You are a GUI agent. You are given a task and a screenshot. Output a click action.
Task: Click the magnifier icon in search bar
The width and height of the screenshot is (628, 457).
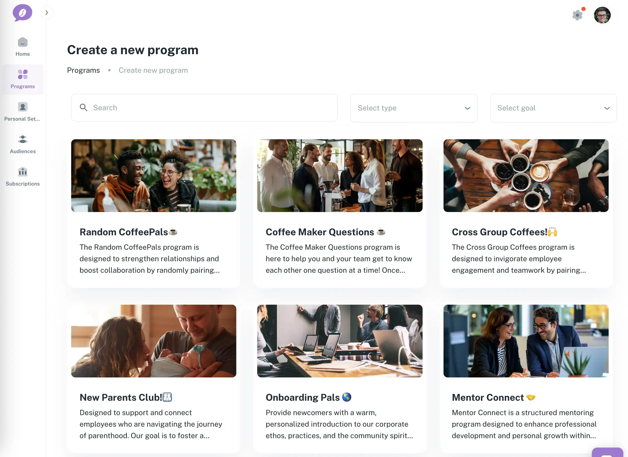point(83,108)
